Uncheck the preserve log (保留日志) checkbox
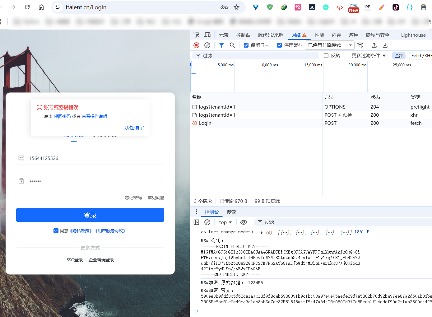The height and width of the screenshot is (317, 432). 246,45
